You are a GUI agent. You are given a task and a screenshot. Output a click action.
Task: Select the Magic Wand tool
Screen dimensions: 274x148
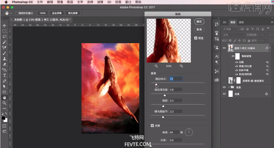point(4,42)
